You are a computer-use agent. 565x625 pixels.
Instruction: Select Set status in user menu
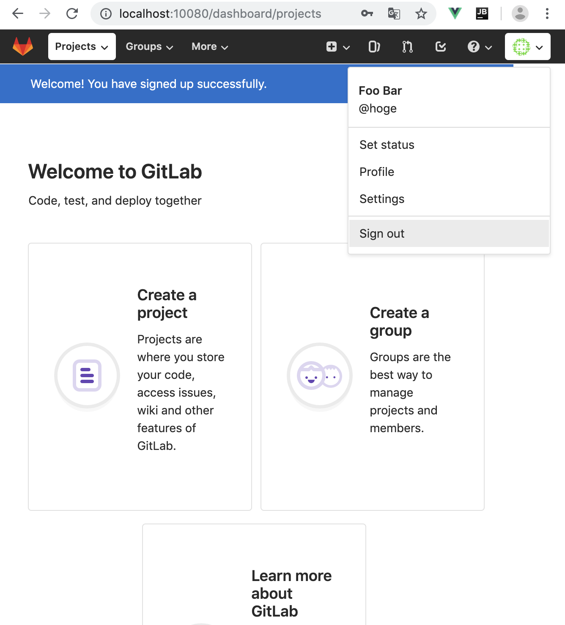pyautogui.click(x=449, y=145)
